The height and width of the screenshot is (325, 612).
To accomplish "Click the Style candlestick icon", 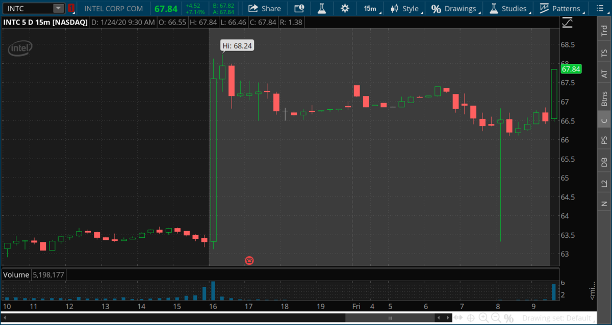I will 394,8.
